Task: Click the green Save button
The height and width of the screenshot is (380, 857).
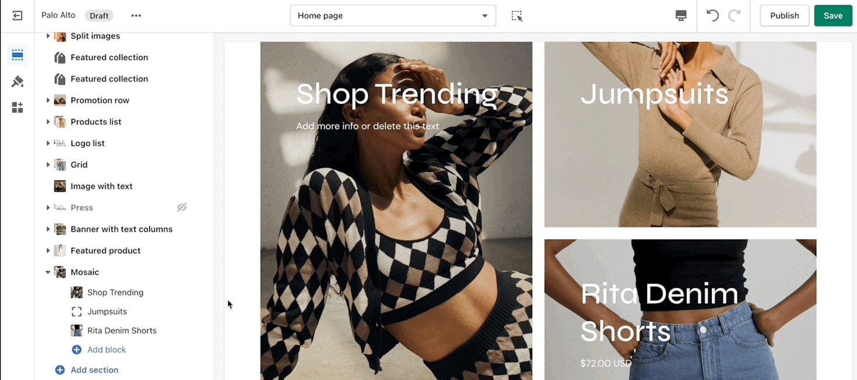Action: [x=833, y=16]
